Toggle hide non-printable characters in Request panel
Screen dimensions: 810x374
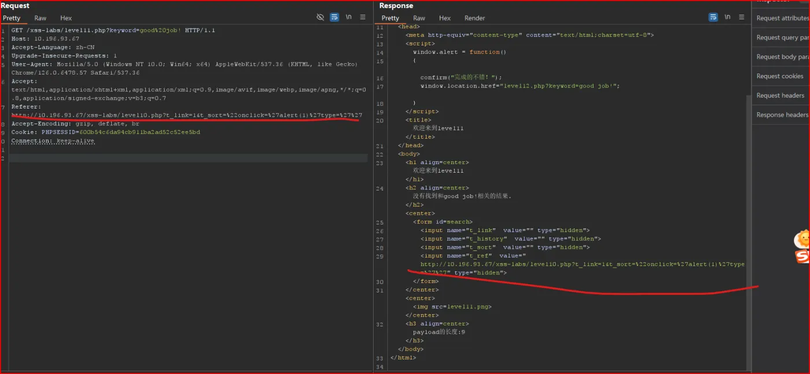click(x=320, y=17)
